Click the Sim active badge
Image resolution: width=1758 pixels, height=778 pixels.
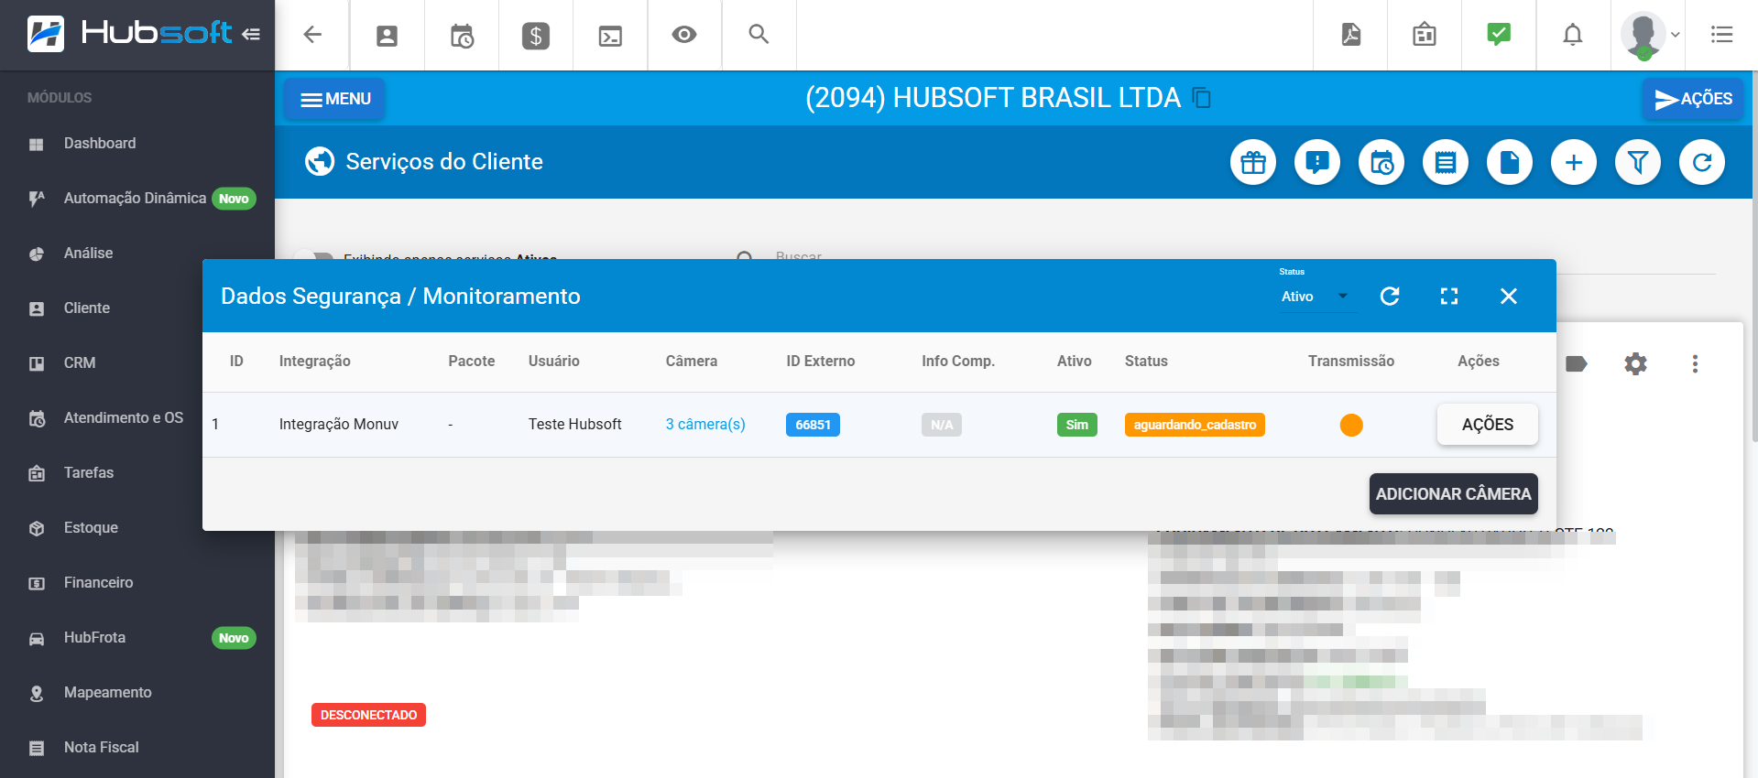(1076, 425)
